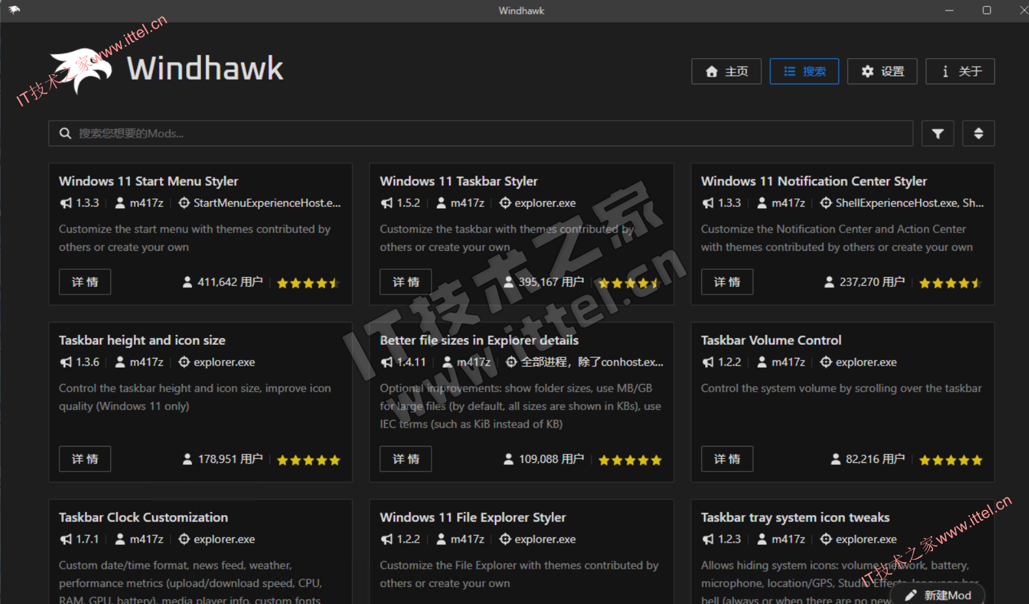This screenshot has height=604, width=1029.
Task: Select the Taskbar Clock Customization title
Action: 143,517
